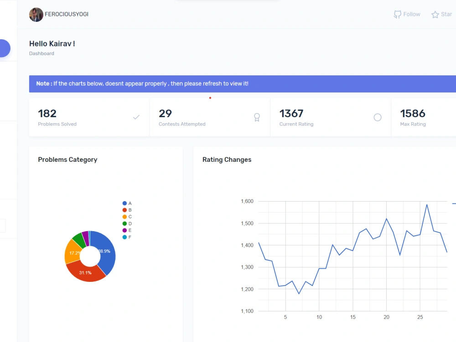Click the blue circular button in left sidebar
This screenshot has height=342, width=456.
(2, 48)
